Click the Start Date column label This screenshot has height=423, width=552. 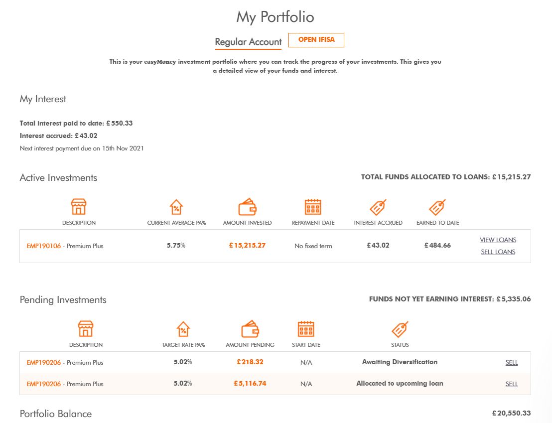click(306, 345)
